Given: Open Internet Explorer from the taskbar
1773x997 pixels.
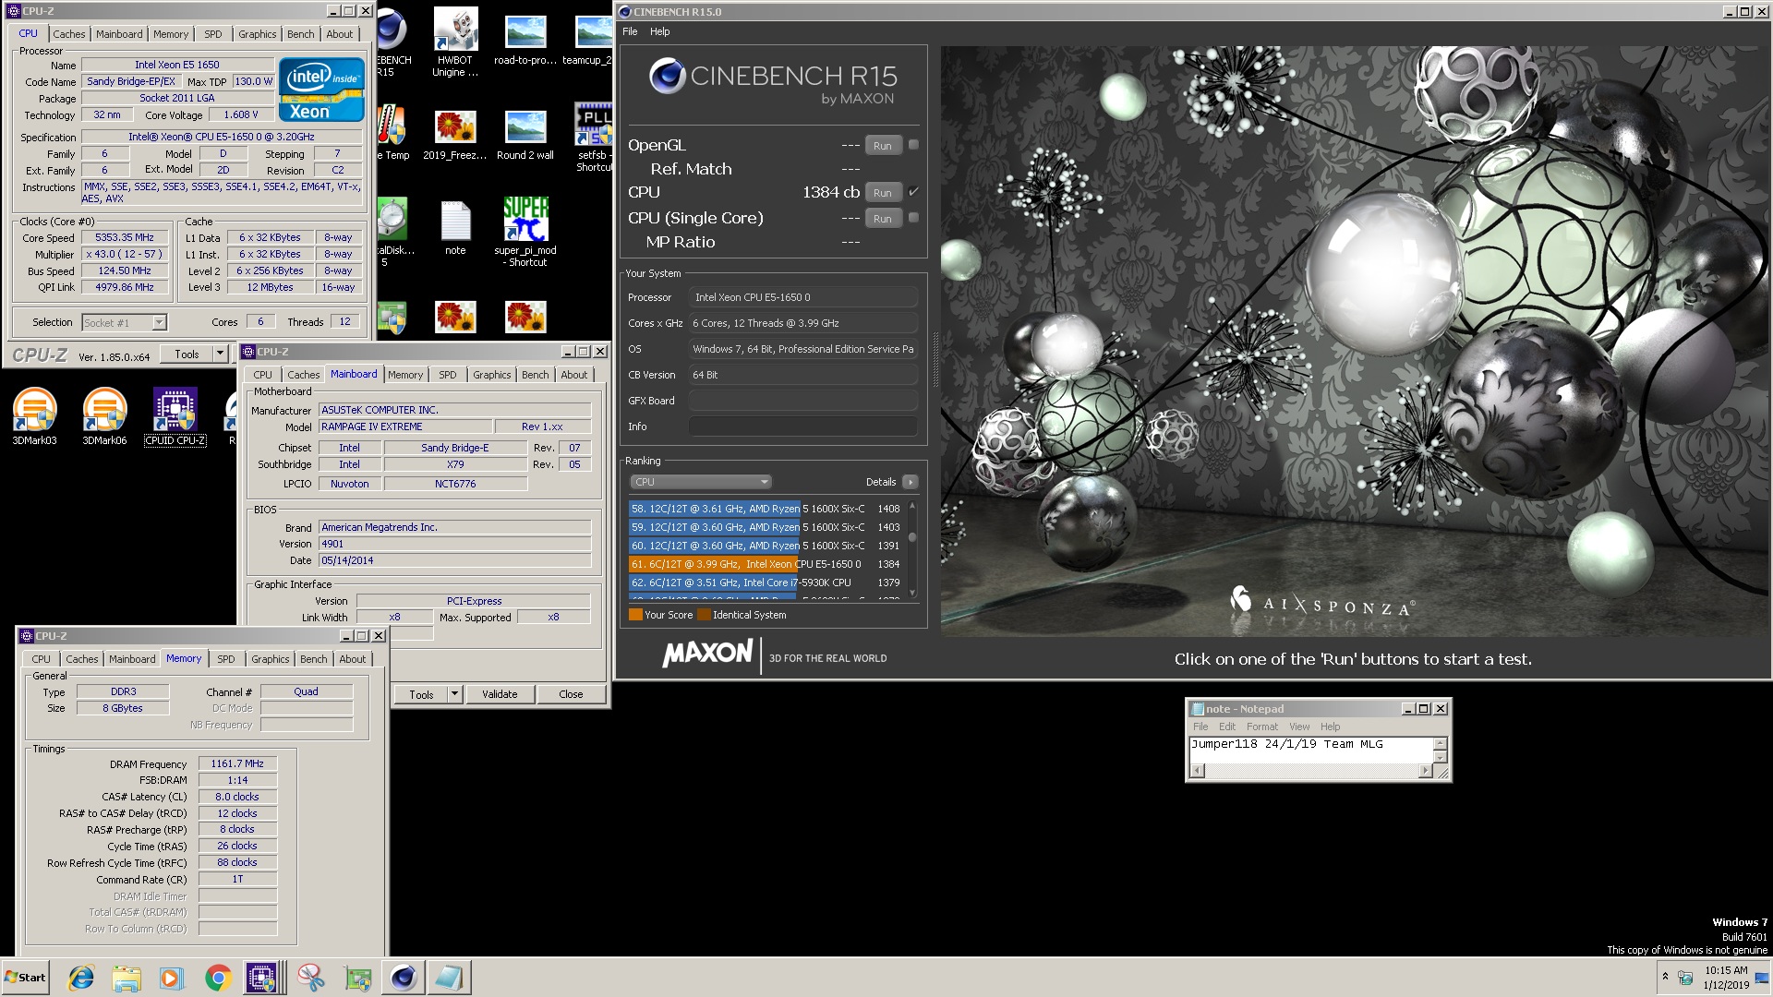Looking at the screenshot, I should click(x=81, y=978).
